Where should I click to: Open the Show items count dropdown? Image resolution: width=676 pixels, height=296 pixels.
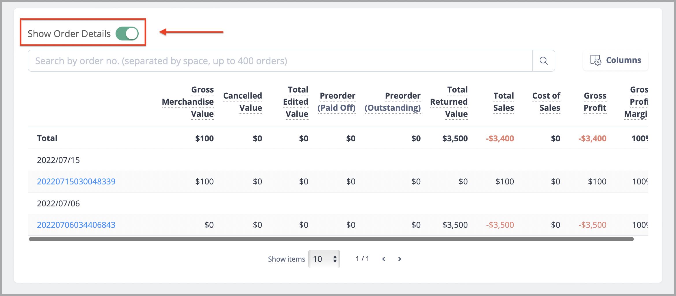324,259
